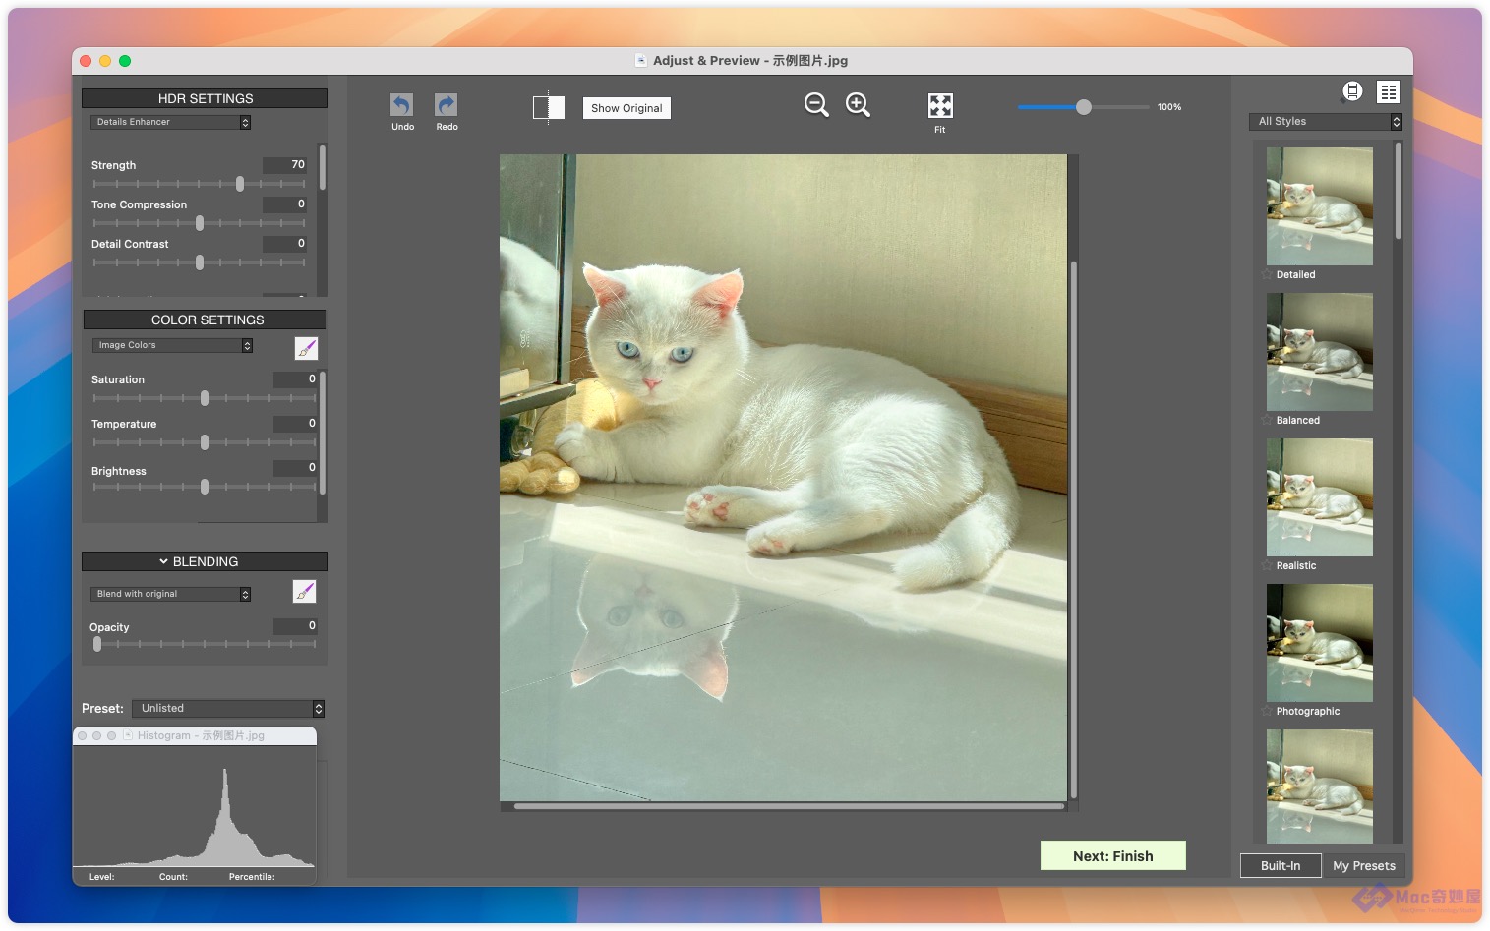This screenshot has height=931, width=1490.
Task: Switch to the Built-In presets tab
Action: [x=1281, y=866]
